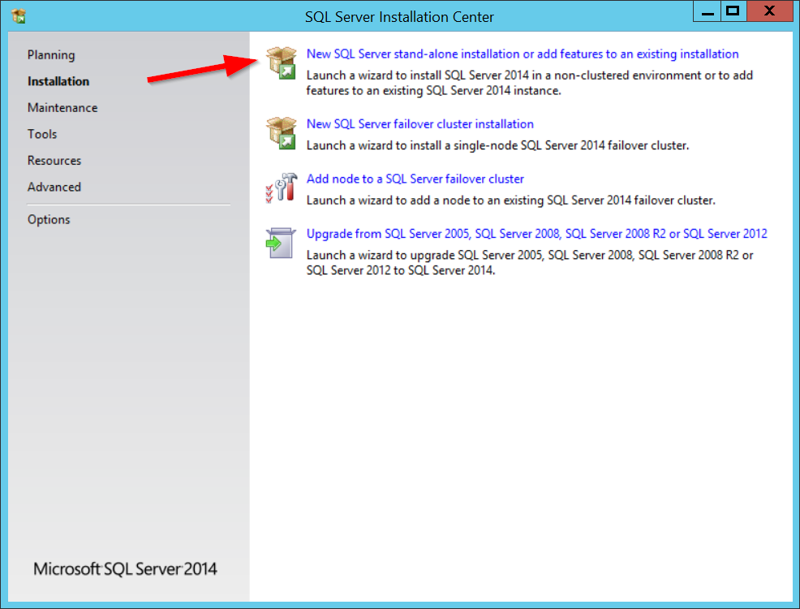Viewport: 800px width, 609px height.
Task: Maximize the SQL Server Installation Center window
Action: tap(733, 11)
